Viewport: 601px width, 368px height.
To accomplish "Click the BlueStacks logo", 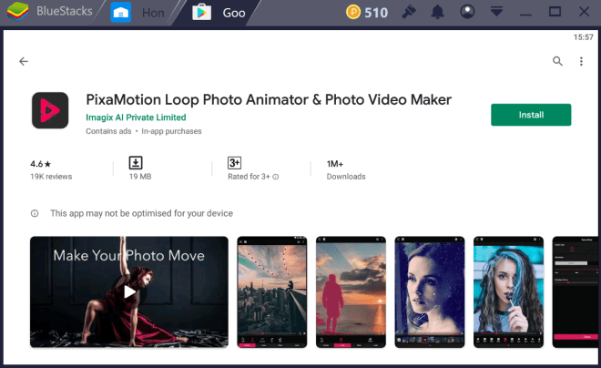I will pos(17,12).
